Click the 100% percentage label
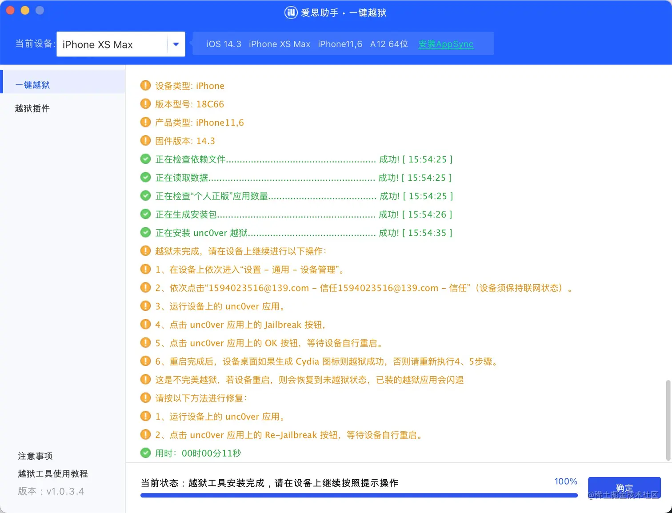The image size is (672, 513). [x=566, y=481]
